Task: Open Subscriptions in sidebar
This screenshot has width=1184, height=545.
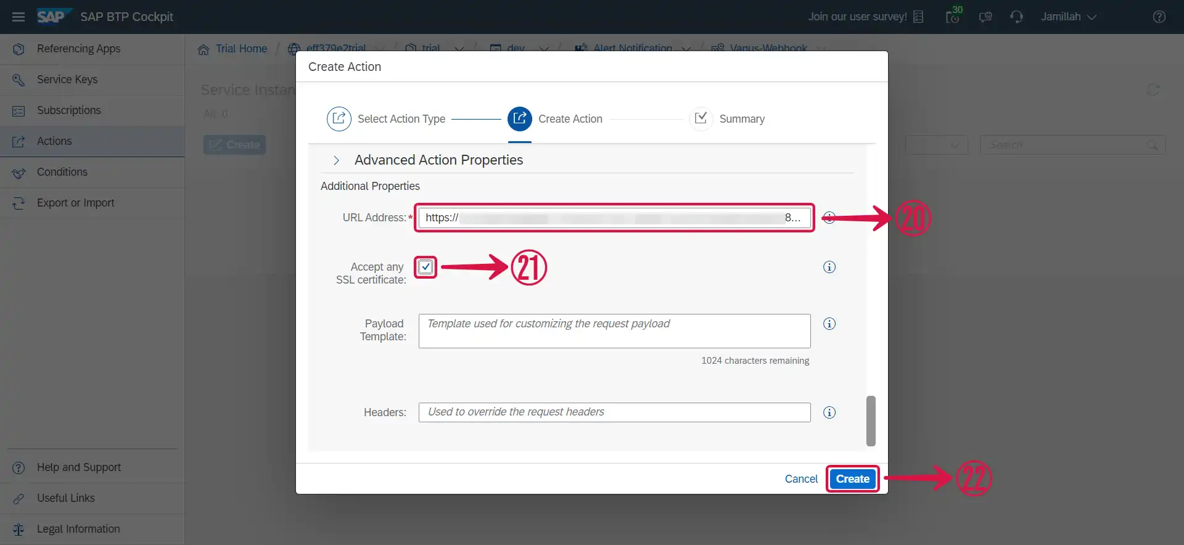Action: [92, 110]
